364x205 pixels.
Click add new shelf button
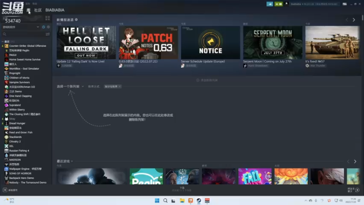pyautogui.click(x=207, y=80)
